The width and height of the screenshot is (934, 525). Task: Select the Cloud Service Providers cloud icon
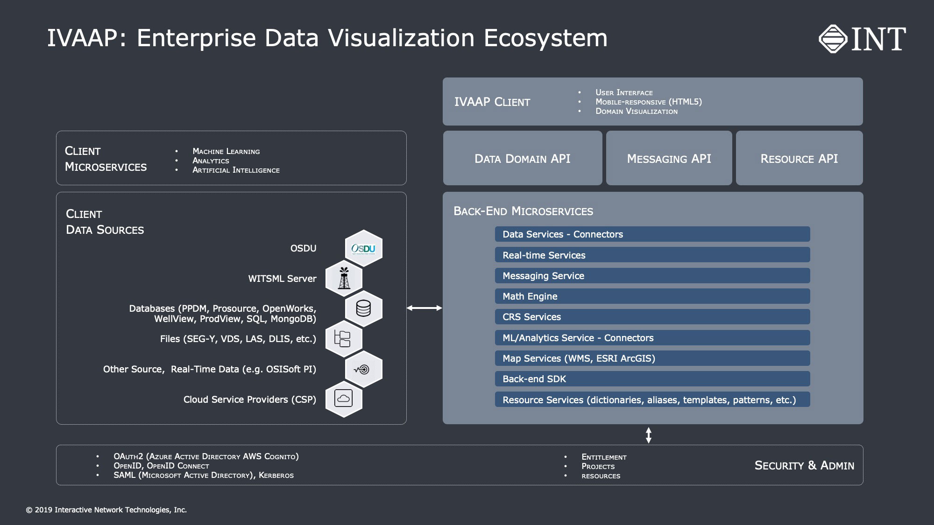tap(344, 399)
